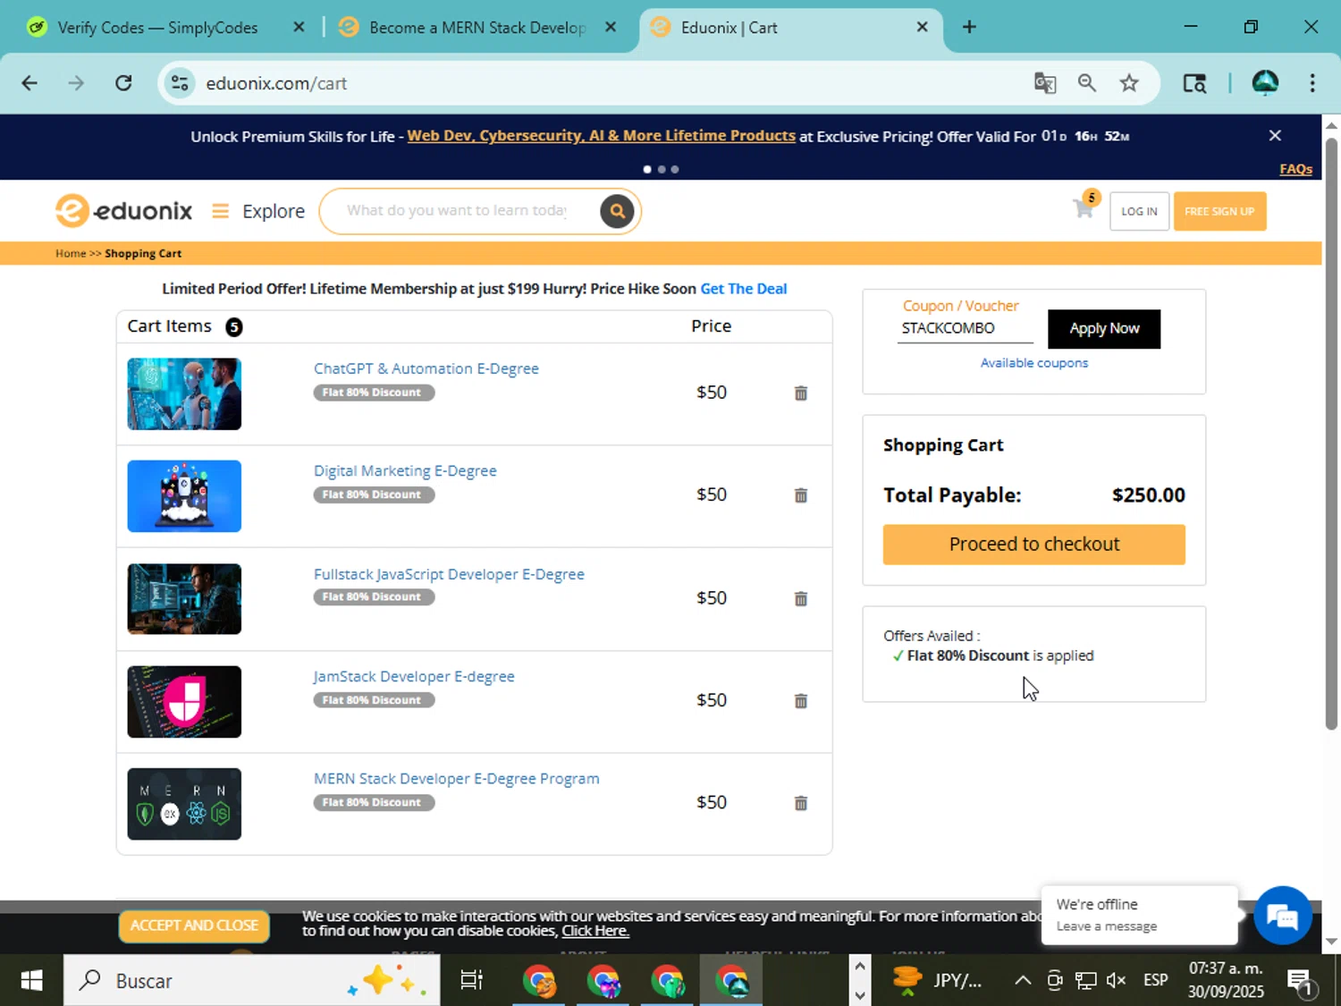The height and width of the screenshot is (1006, 1341).
Task: Click the Digital Marketing course thumbnail
Action: click(x=184, y=496)
